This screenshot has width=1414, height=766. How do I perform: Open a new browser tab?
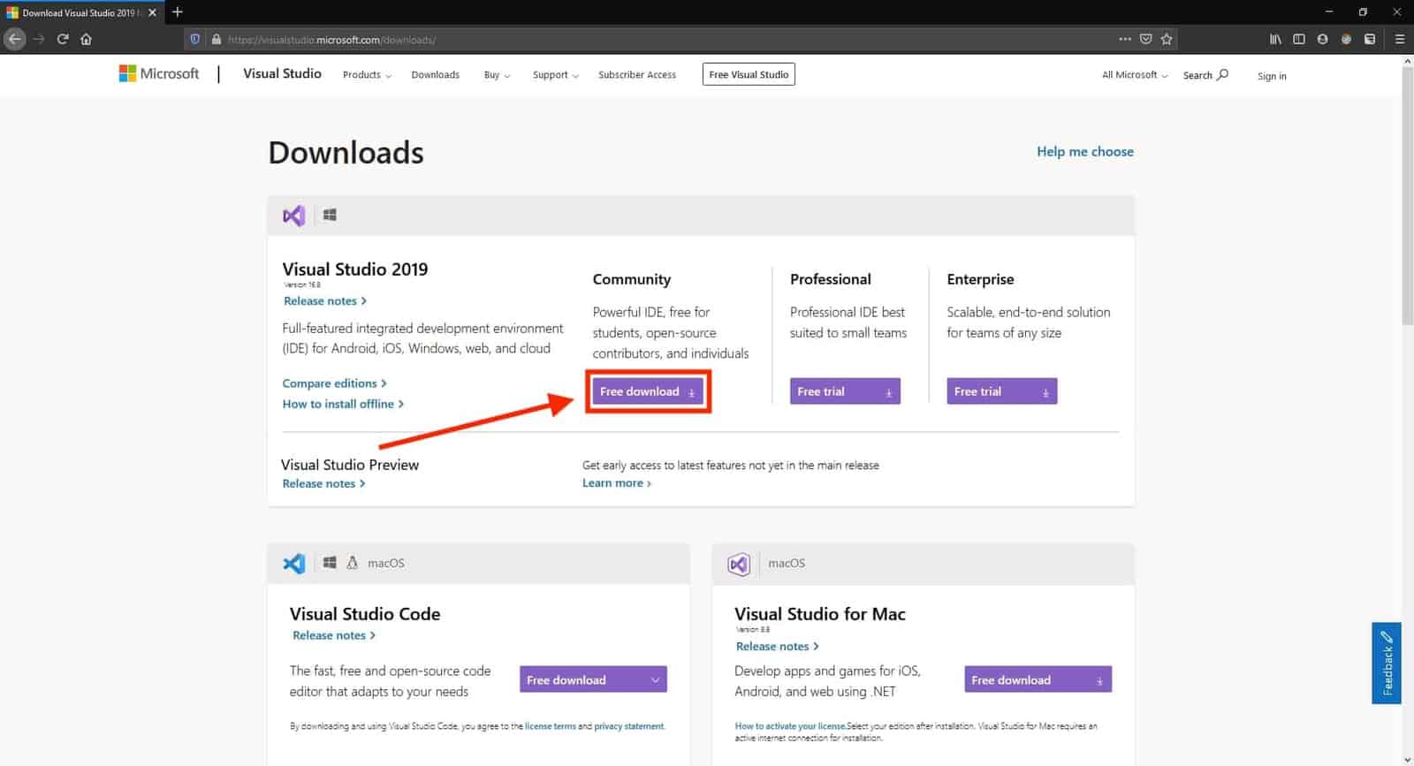point(178,12)
